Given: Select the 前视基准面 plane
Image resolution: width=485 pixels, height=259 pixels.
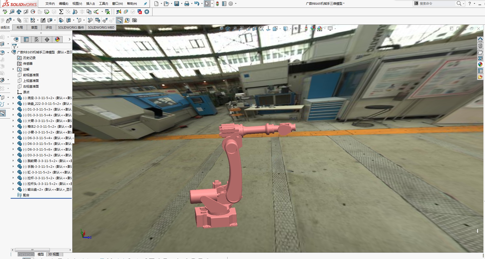Looking at the screenshot, I should click(28, 75).
